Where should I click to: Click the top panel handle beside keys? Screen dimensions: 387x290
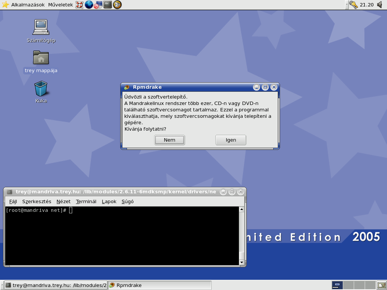point(347,5)
